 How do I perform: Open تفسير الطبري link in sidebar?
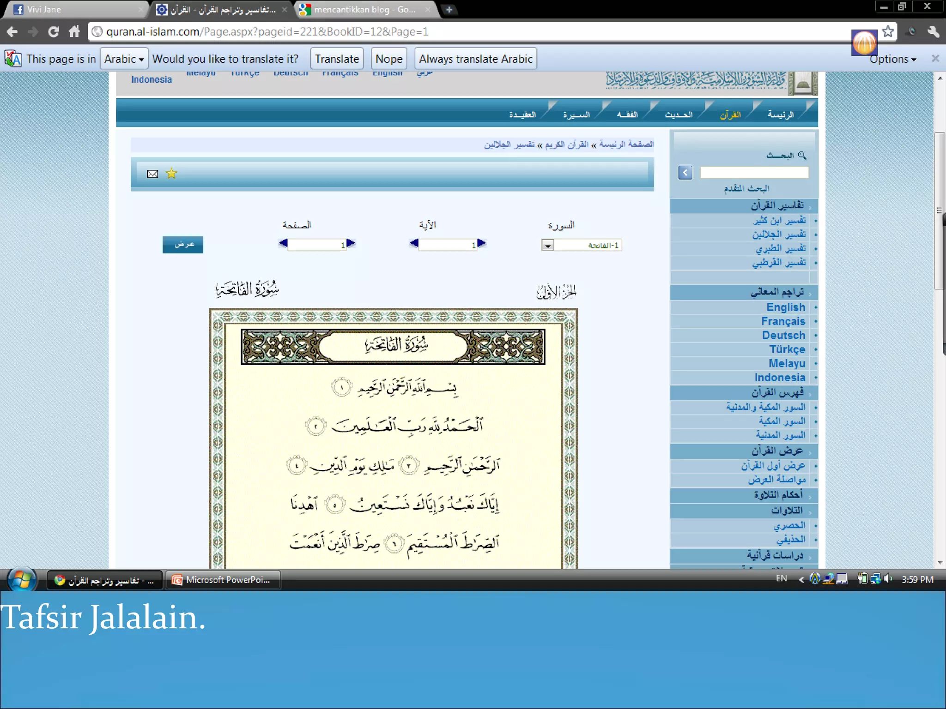tap(781, 249)
